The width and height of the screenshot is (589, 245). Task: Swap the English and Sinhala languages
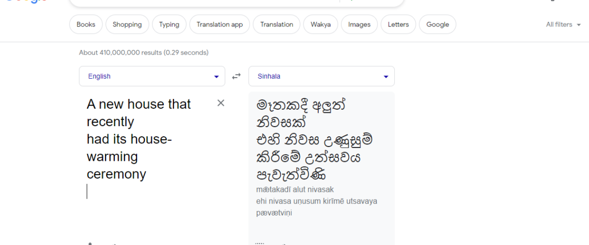pyautogui.click(x=236, y=76)
